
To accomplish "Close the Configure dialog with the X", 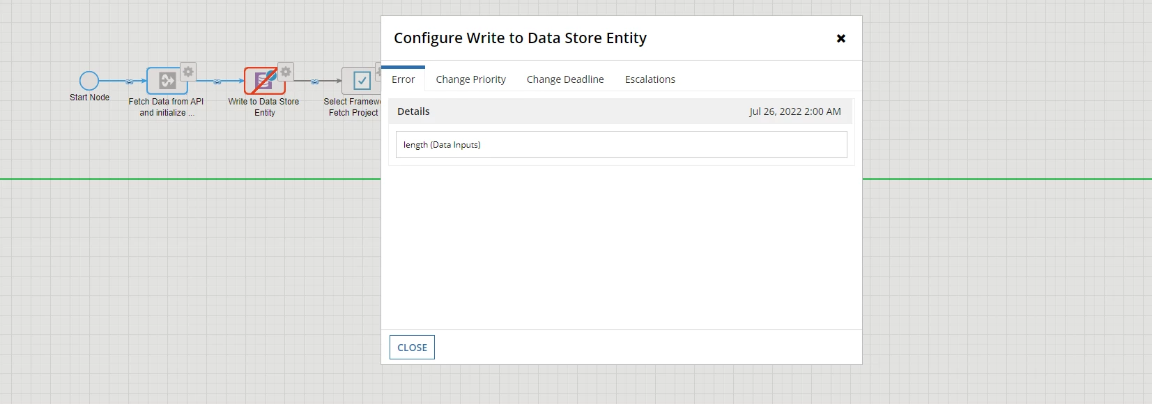I will click(841, 38).
